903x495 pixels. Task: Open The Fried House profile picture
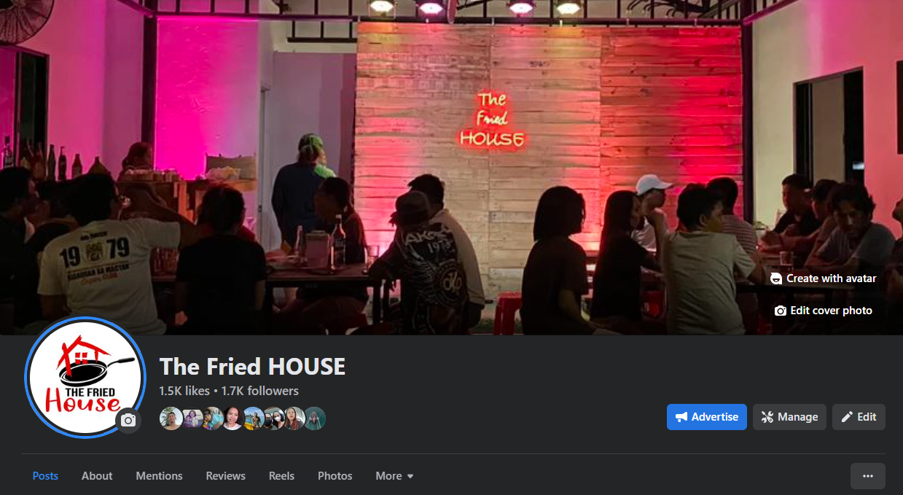click(x=86, y=378)
